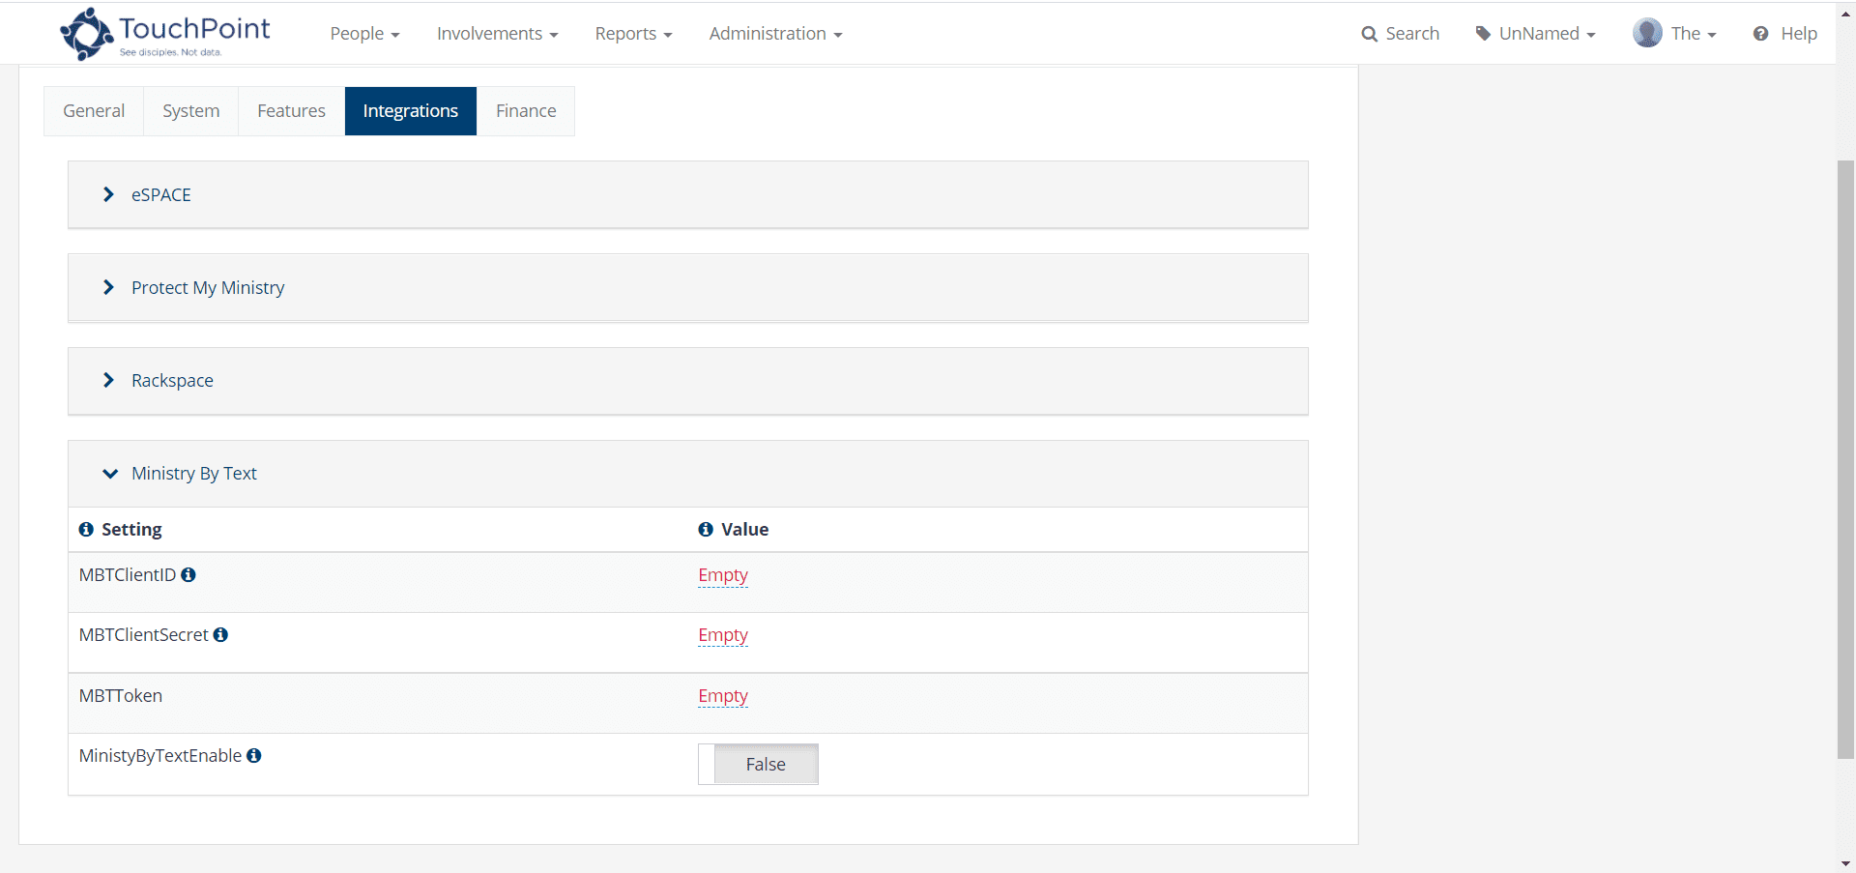Click the Rackspace section title

coord(172,381)
